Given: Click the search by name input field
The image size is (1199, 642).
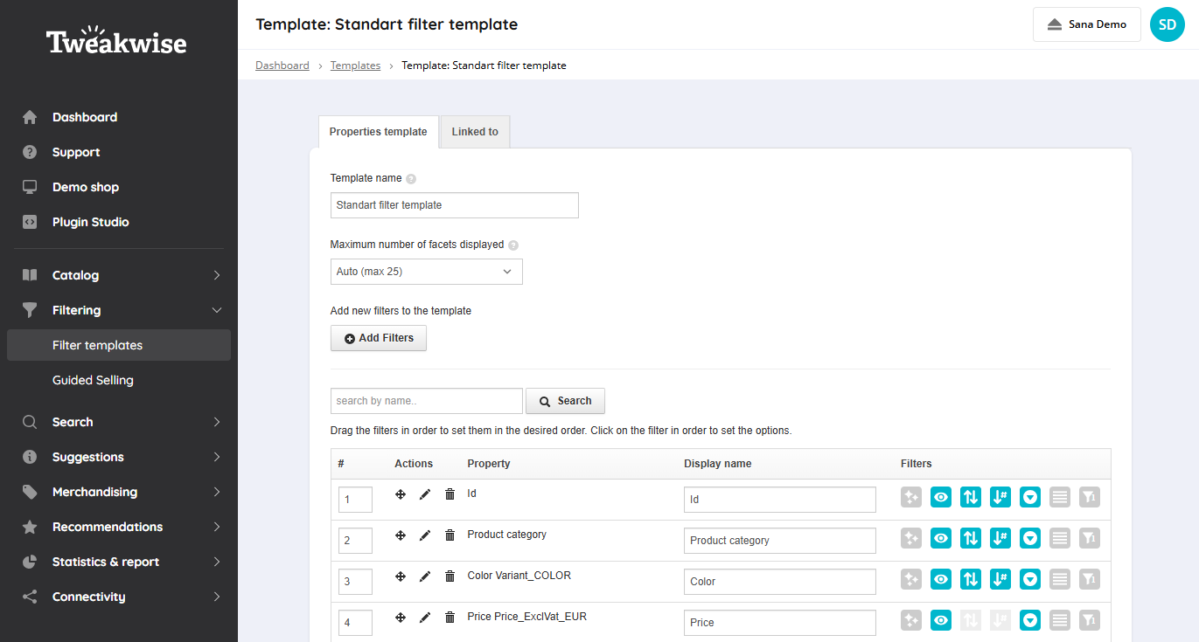Looking at the screenshot, I should tap(427, 401).
